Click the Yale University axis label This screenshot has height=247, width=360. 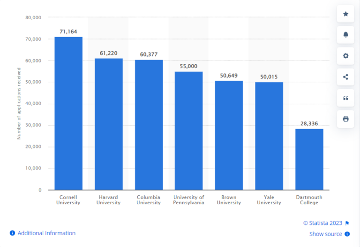point(269,200)
